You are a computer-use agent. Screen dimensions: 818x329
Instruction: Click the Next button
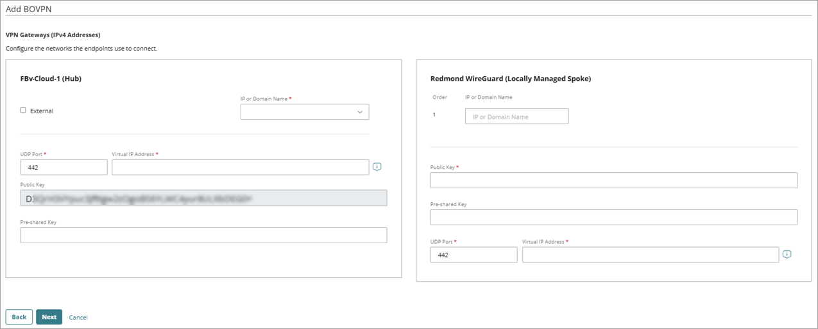point(49,317)
